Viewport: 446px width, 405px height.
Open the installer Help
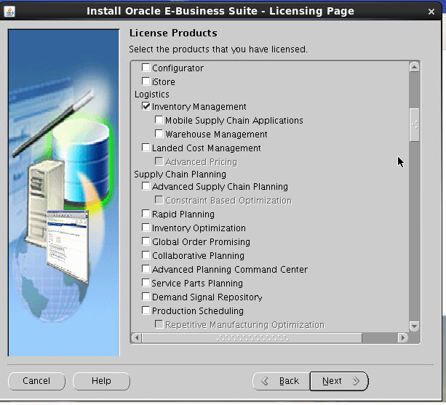(101, 381)
